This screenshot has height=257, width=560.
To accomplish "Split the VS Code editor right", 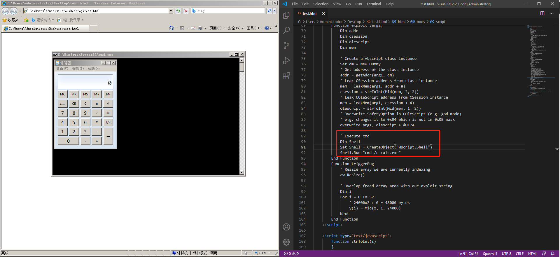I will (x=542, y=13).
